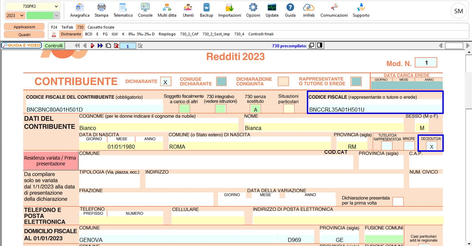Open the 730_2_CAF quadro
The height and width of the screenshot is (246, 472).
pos(189,34)
